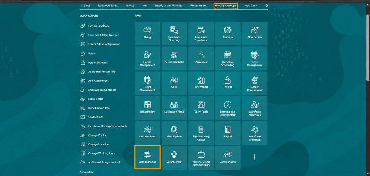
Task: Select My Client Groups tab
Action: (x=225, y=6)
